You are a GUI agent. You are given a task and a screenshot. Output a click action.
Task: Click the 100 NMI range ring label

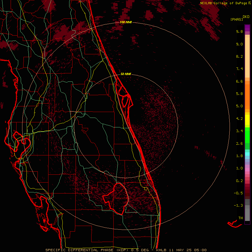point(126,22)
